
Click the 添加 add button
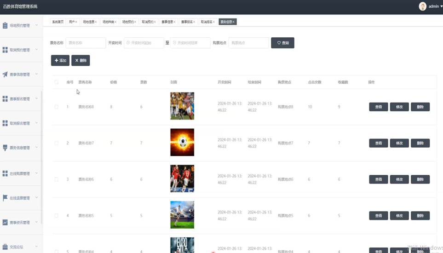[x=60, y=60]
